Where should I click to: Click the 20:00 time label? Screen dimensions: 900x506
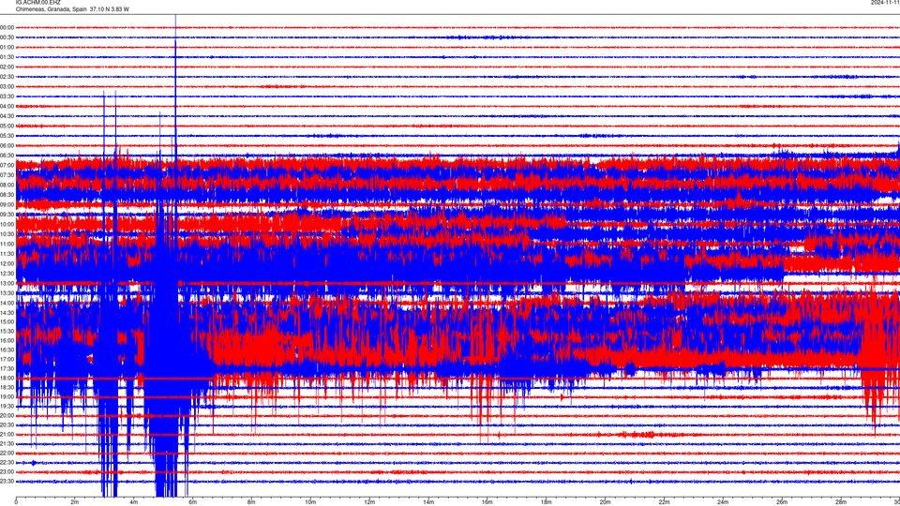7,415
